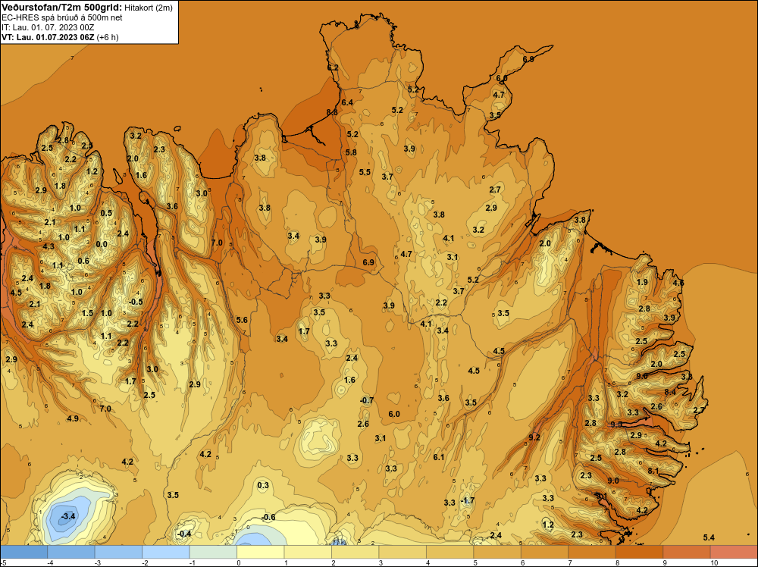Pick the legend color between -3 and -2

point(118,552)
